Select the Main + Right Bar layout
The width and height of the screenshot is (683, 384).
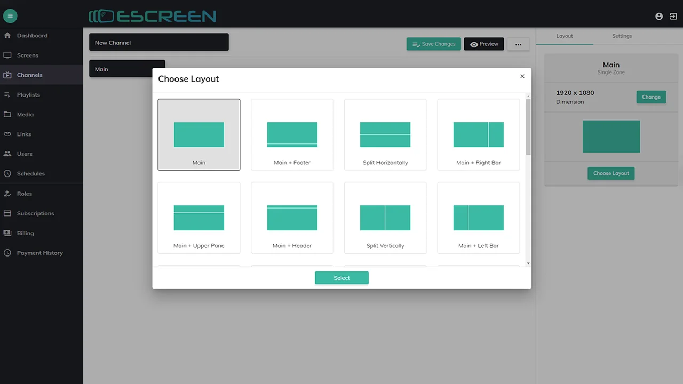tap(479, 134)
